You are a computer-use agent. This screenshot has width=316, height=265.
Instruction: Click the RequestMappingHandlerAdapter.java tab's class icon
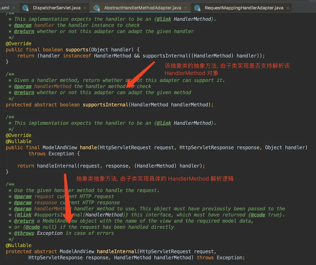(x=197, y=8)
